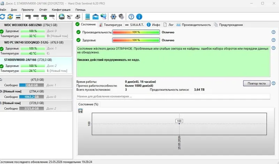Open the Диск menu
Image resolution: width=279 pixels, height=164 pixels.
click(x=14, y=10)
